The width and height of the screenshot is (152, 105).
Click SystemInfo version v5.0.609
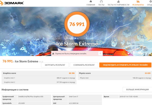[22, 103]
